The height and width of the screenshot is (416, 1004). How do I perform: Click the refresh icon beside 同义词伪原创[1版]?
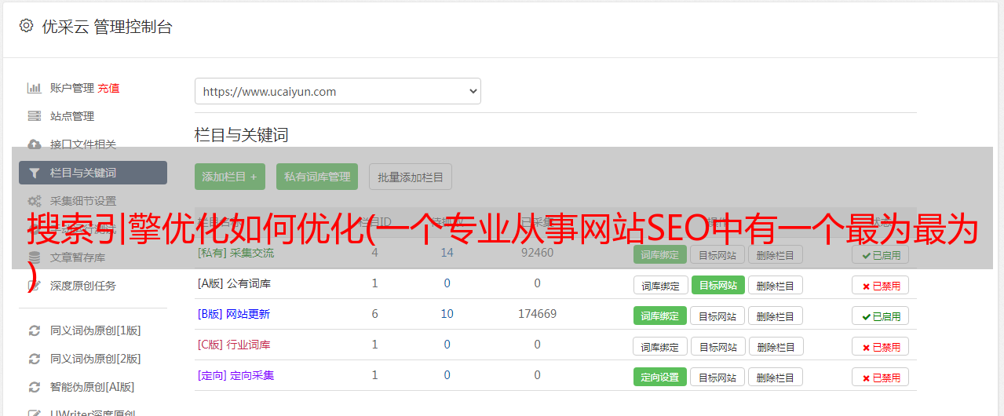point(34,330)
